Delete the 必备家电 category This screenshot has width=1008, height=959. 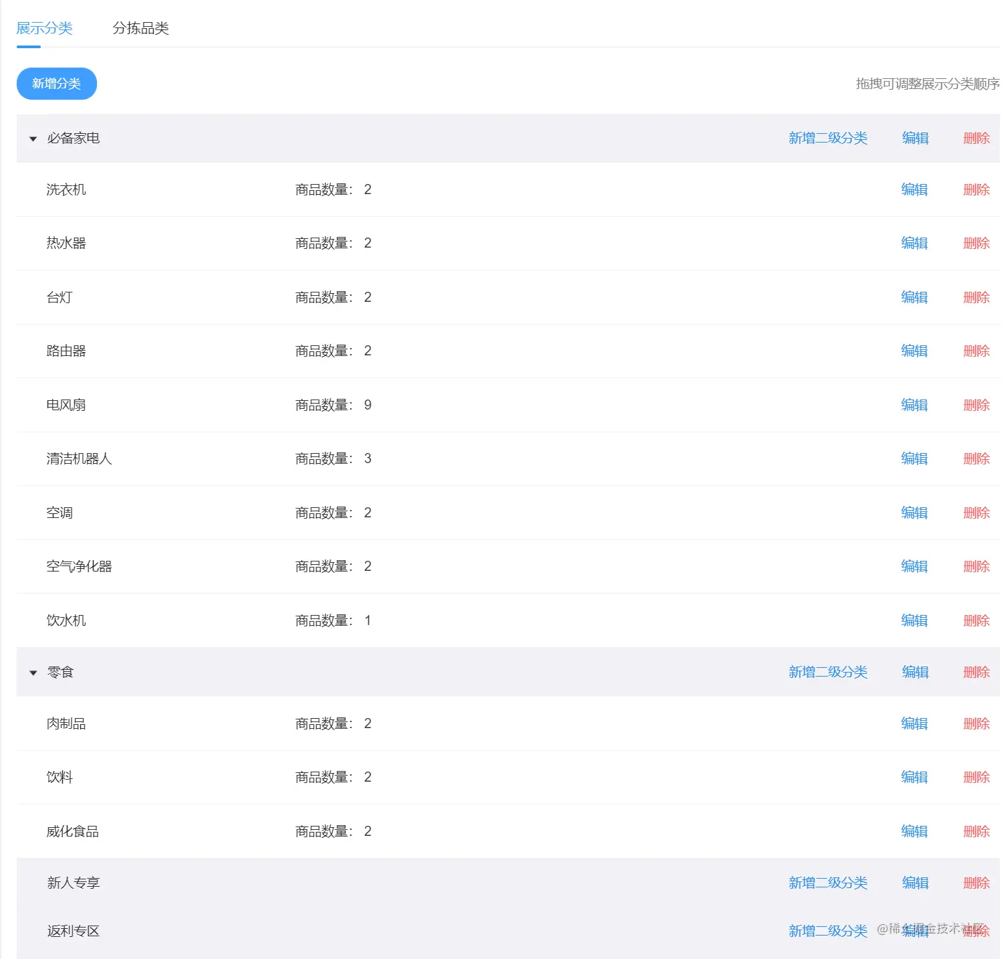976,138
